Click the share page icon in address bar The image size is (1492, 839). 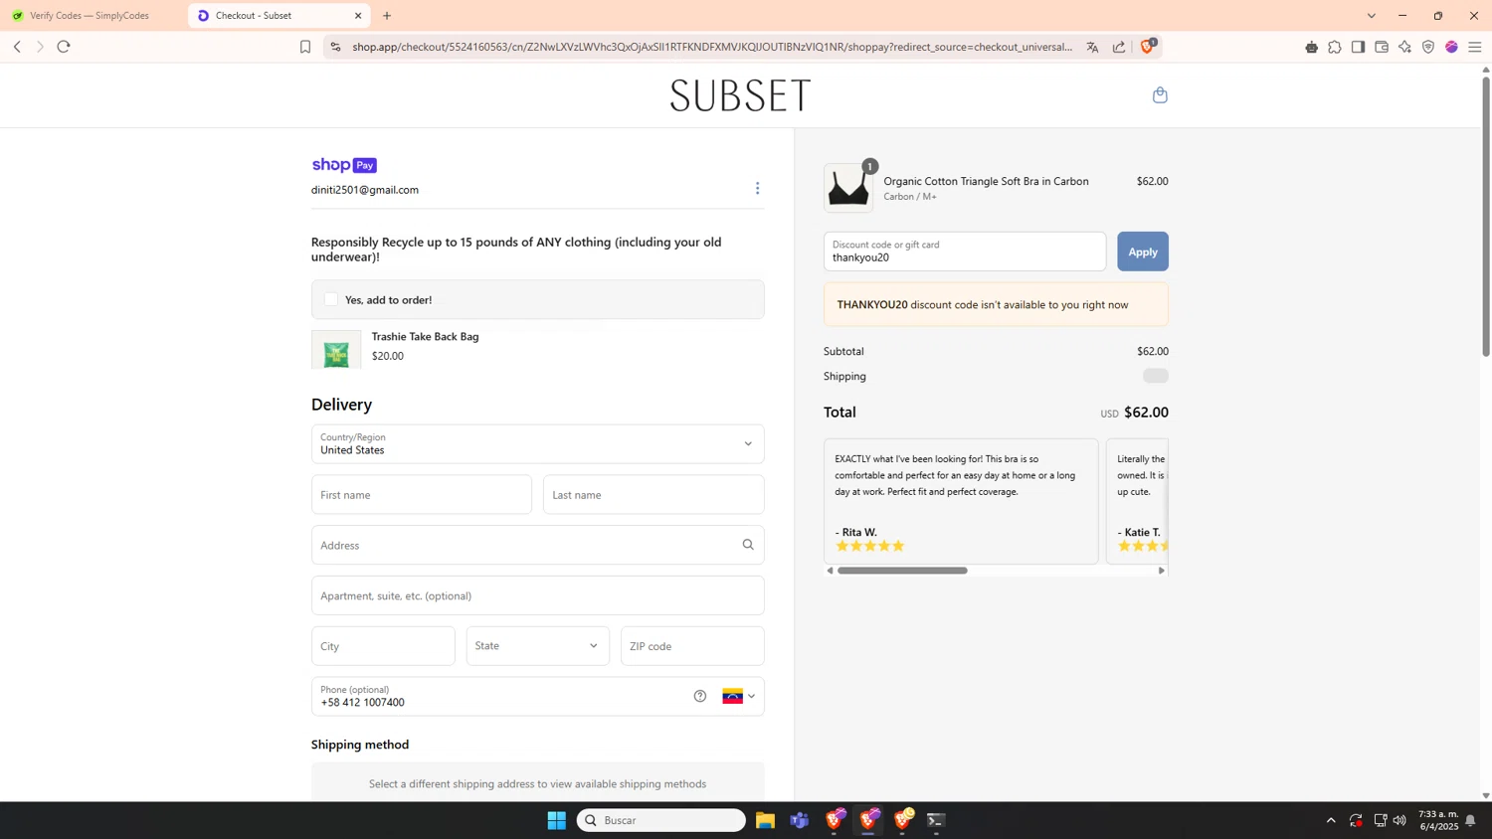[1119, 47]
